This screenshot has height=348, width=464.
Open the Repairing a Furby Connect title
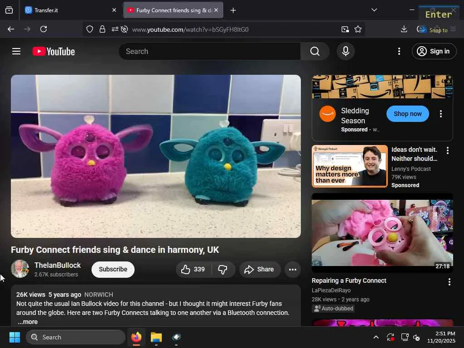pos(349,280)
